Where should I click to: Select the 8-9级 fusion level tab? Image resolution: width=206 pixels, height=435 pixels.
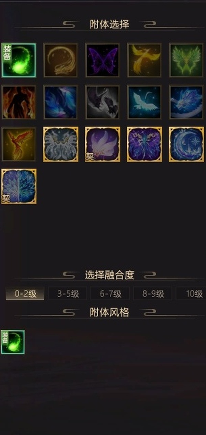pos(153,294)
